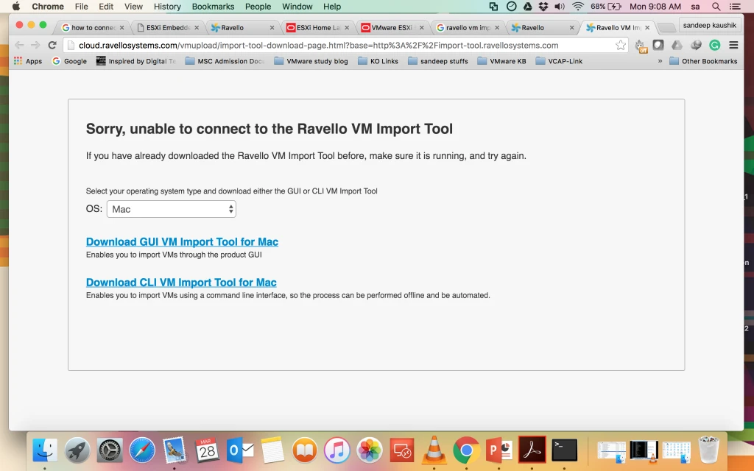
Task: Open the OS dropdown showing Mac
Action: pyautogui.click(x=171, y=209)
